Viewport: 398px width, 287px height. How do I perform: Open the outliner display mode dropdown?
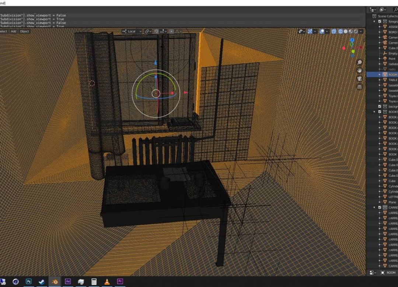(382, 10)
